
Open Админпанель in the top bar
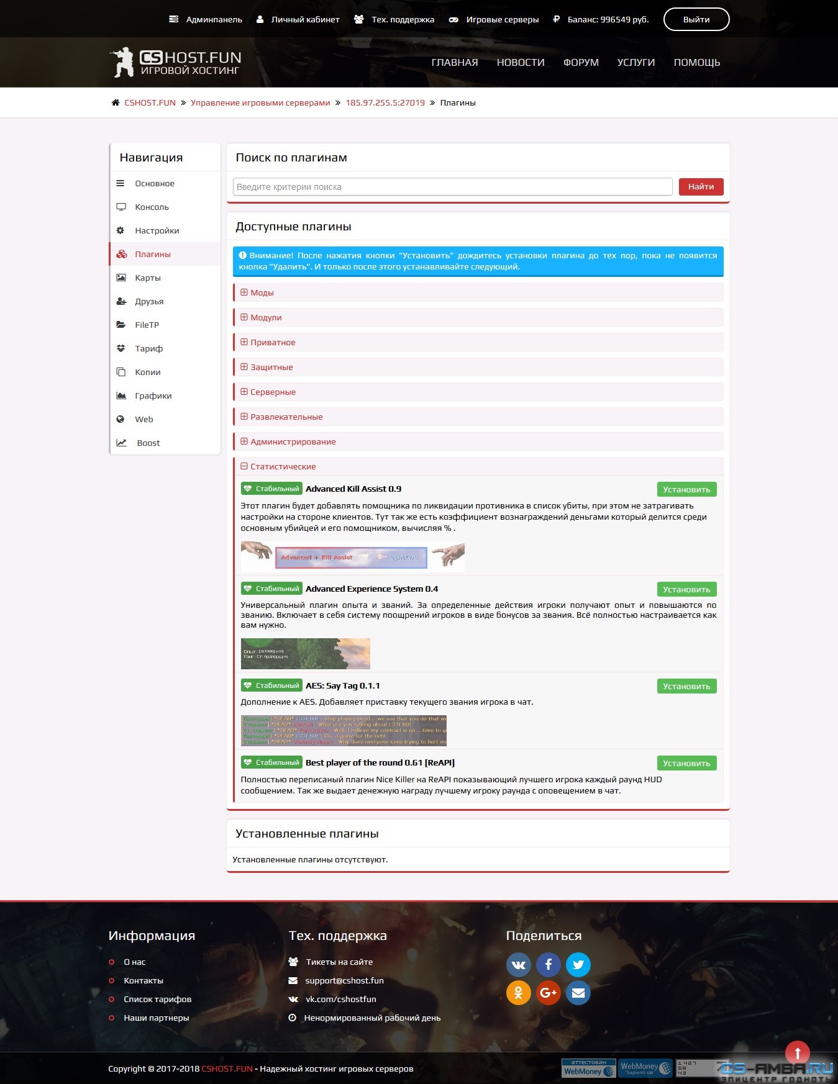click(x=206, y=19)
